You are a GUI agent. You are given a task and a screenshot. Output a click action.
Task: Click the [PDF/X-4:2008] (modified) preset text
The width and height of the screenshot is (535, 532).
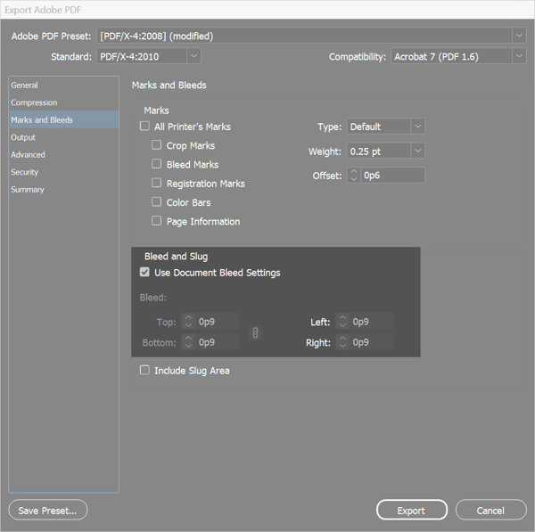click(157, 37)
